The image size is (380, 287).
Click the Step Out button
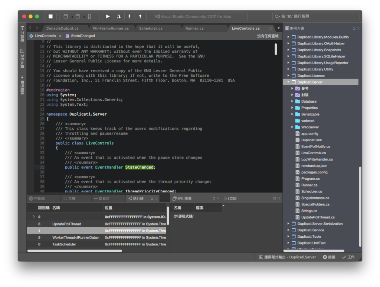click(140, 16)
